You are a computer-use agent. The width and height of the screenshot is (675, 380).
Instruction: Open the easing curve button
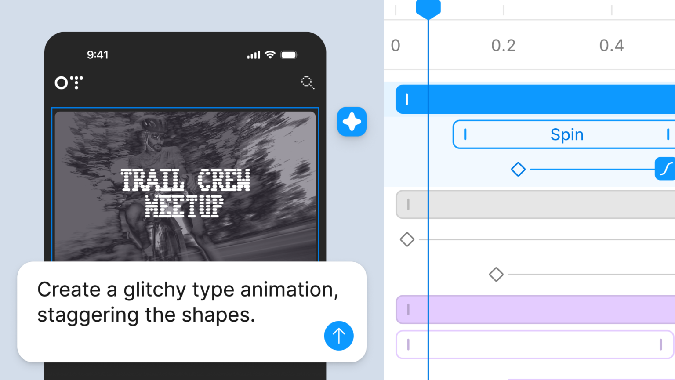tap(665, 169)
